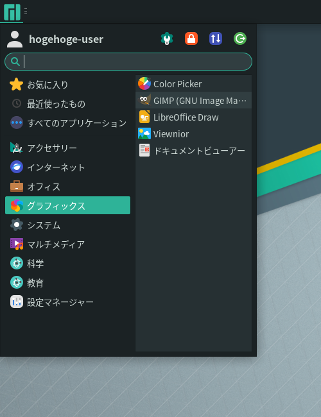Open システム category

[67, 225]
